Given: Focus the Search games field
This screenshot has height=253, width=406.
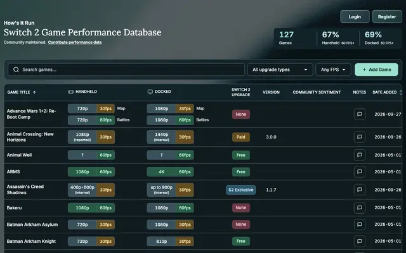Looking at the screenshot, I should (x=126, y=70).
